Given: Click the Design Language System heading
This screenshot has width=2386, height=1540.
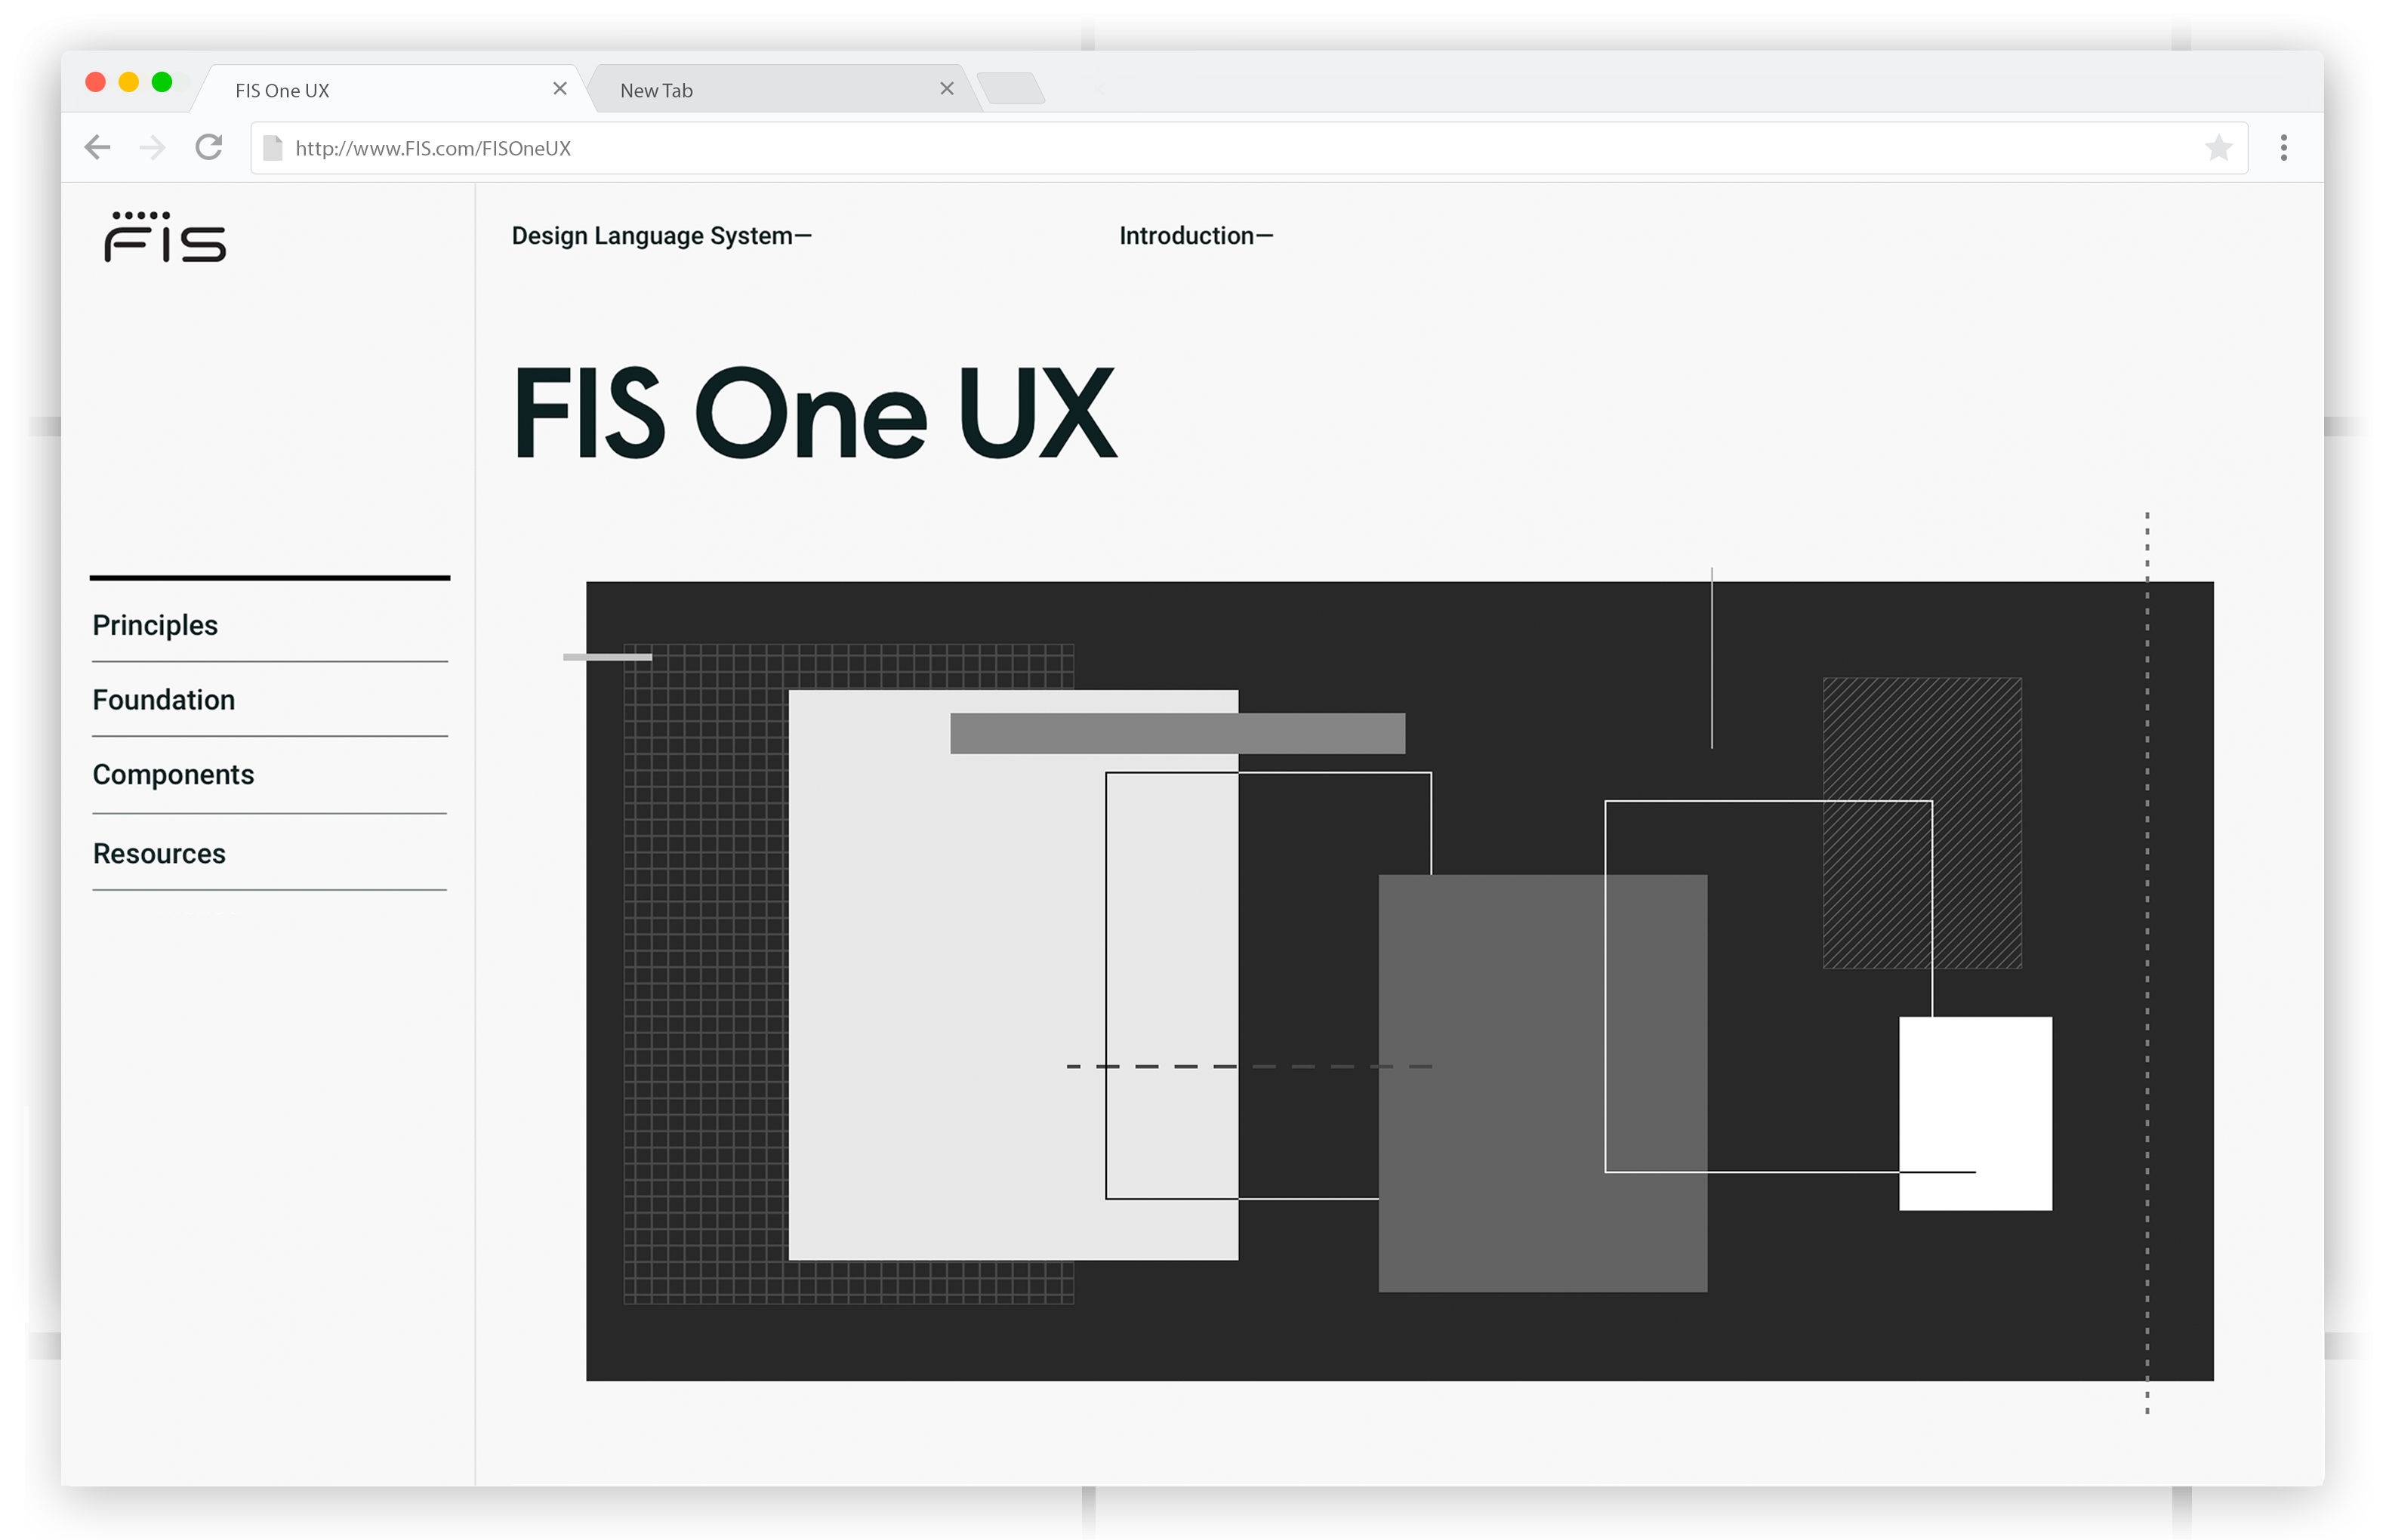Looking at the screenshot, I should (661, 236).
